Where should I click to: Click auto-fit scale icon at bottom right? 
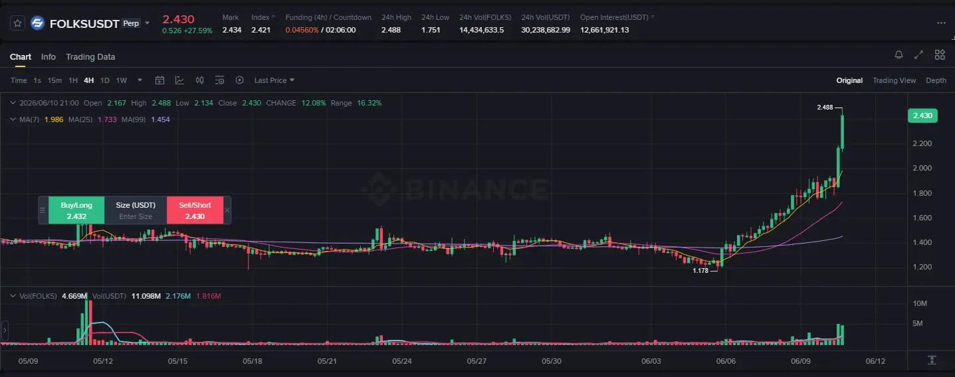tap(931, 360)
